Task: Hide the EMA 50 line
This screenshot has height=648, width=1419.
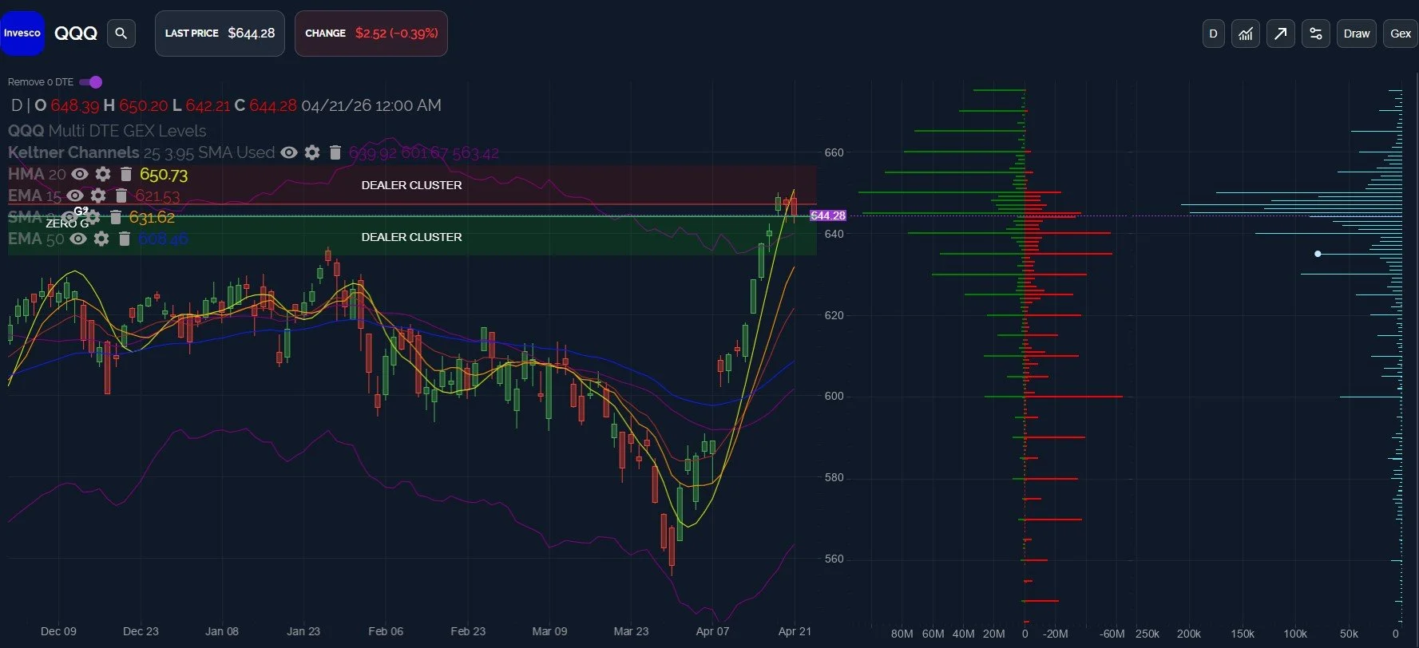Action: click(x=78, y=239)
